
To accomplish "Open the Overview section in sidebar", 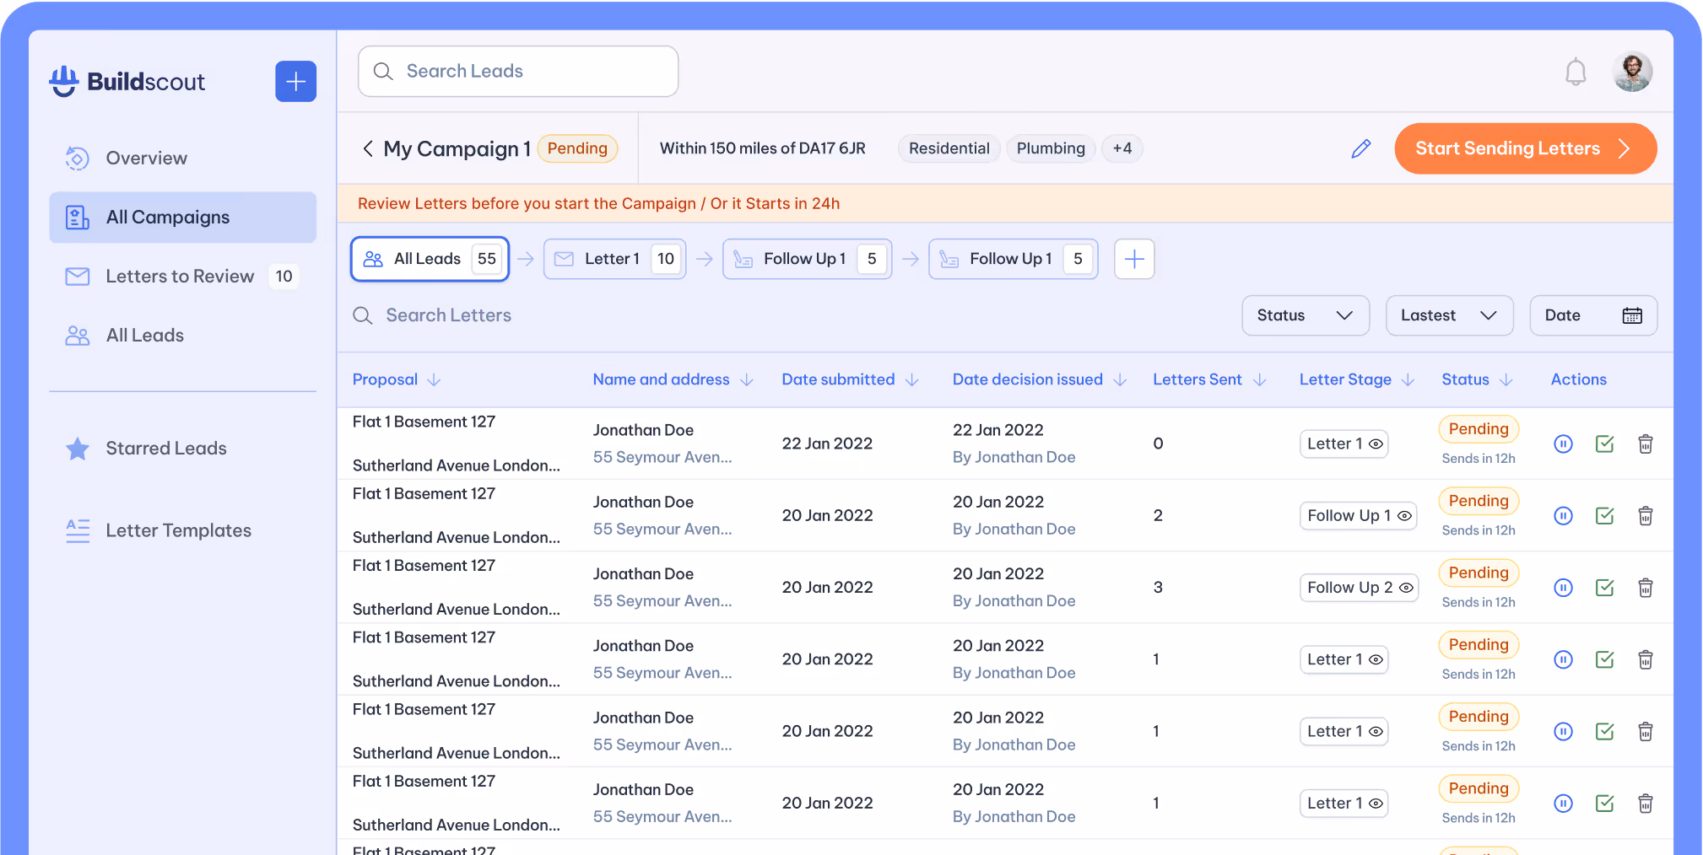I will (x=145, y=158).
